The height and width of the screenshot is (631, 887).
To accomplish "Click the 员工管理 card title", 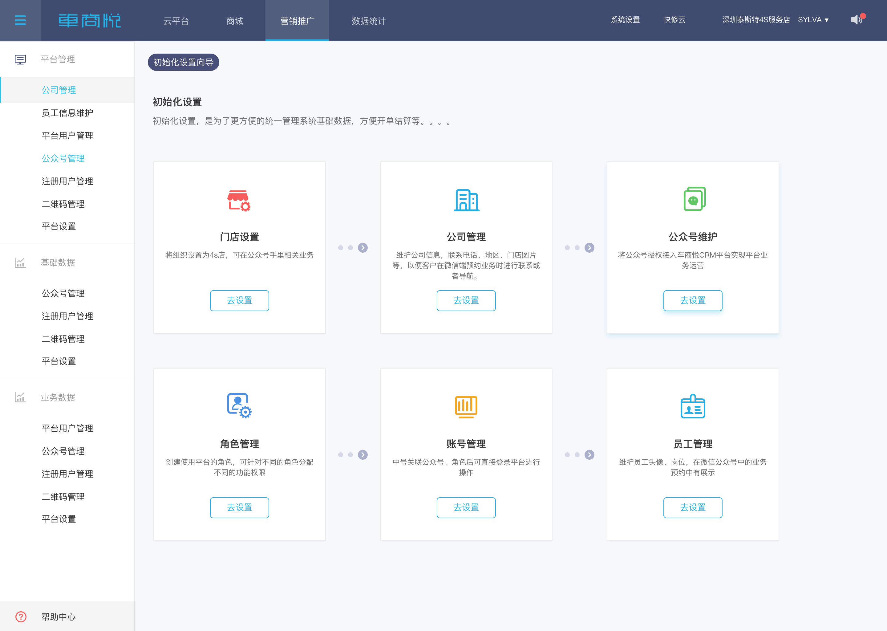I will coord(693,444).
